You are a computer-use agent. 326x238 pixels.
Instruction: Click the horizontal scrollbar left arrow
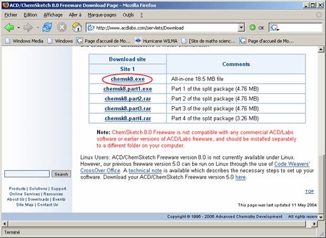pyautogui.click(x=5, y=223)
